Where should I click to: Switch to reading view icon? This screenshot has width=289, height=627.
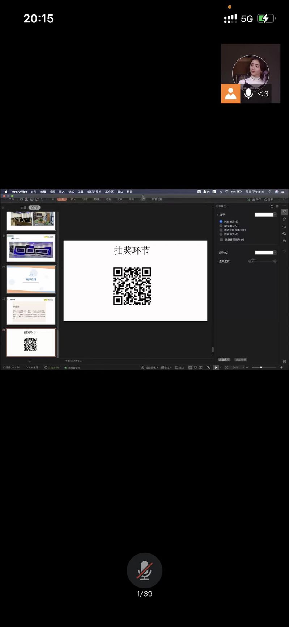coord(201,368)
